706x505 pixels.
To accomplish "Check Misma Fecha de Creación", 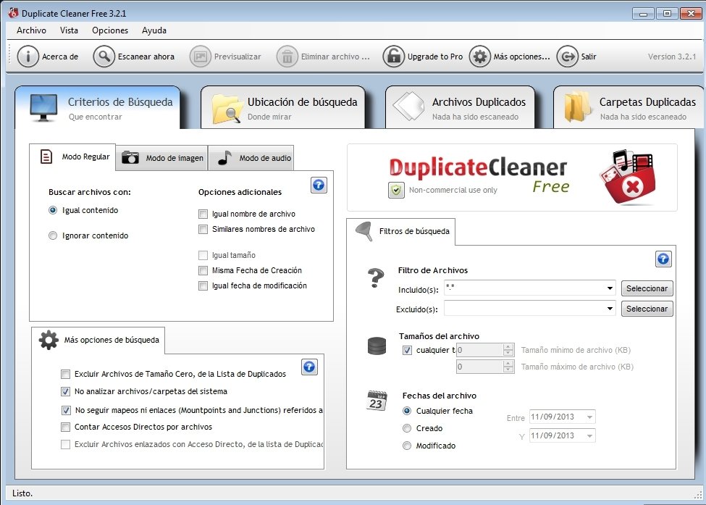I will coord(203,271).
